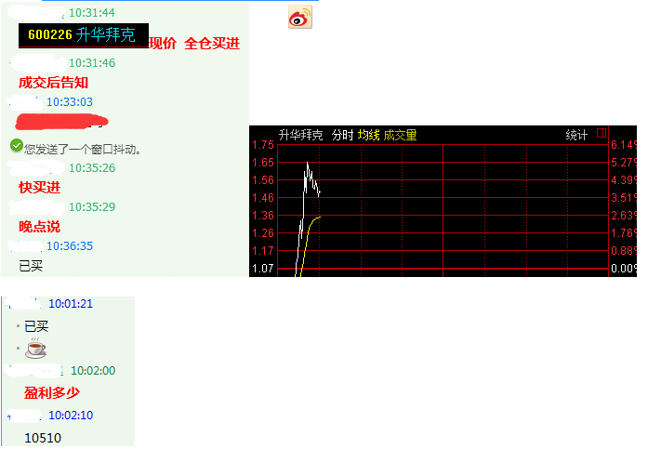Image resolution: width=648 pixels, height=449 pixels.
Task: Click the red scribbled-out message
Action: (x=61, y=122)
